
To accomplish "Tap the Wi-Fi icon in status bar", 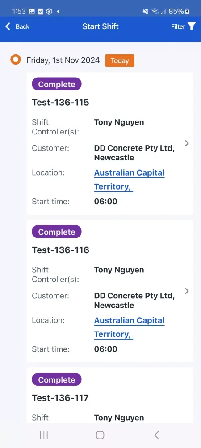I will (x=155, y=12).
